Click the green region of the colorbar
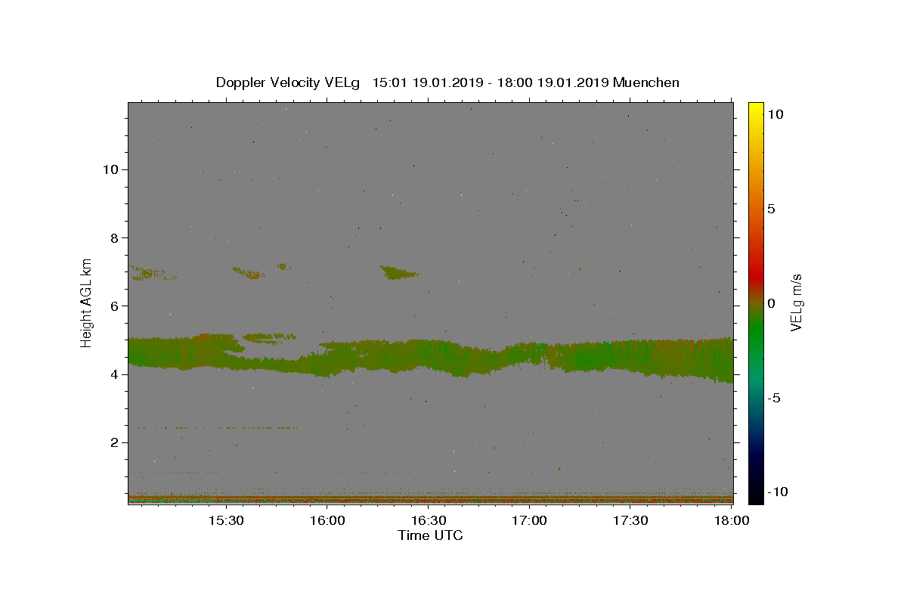This screenshot has width=907, height=605. click(755, 333)
